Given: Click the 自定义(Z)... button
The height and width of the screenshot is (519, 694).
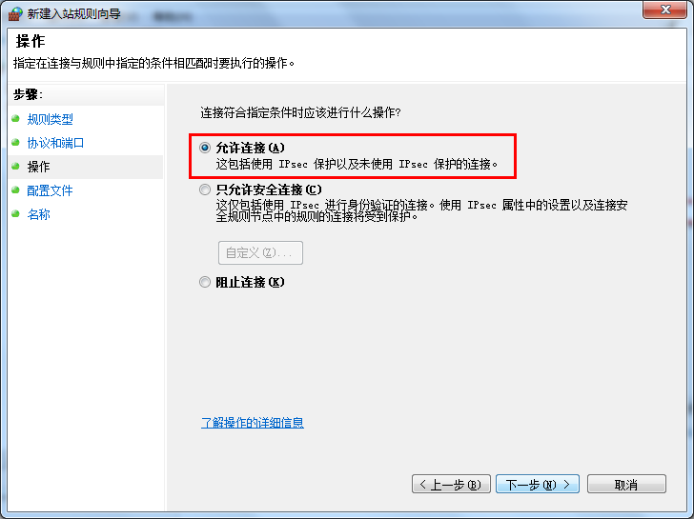Looking at the screenshot, I should (x=260, y=253).
